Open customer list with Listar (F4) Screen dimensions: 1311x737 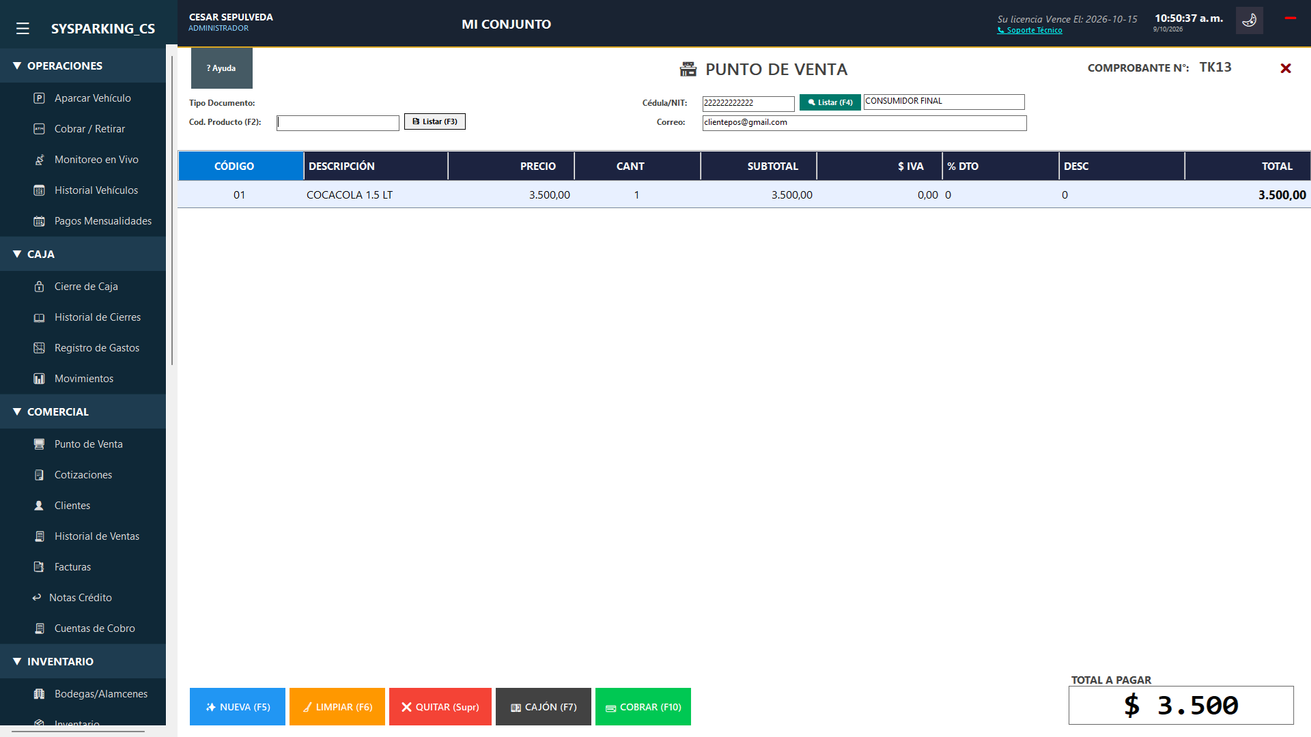(830, 102)
